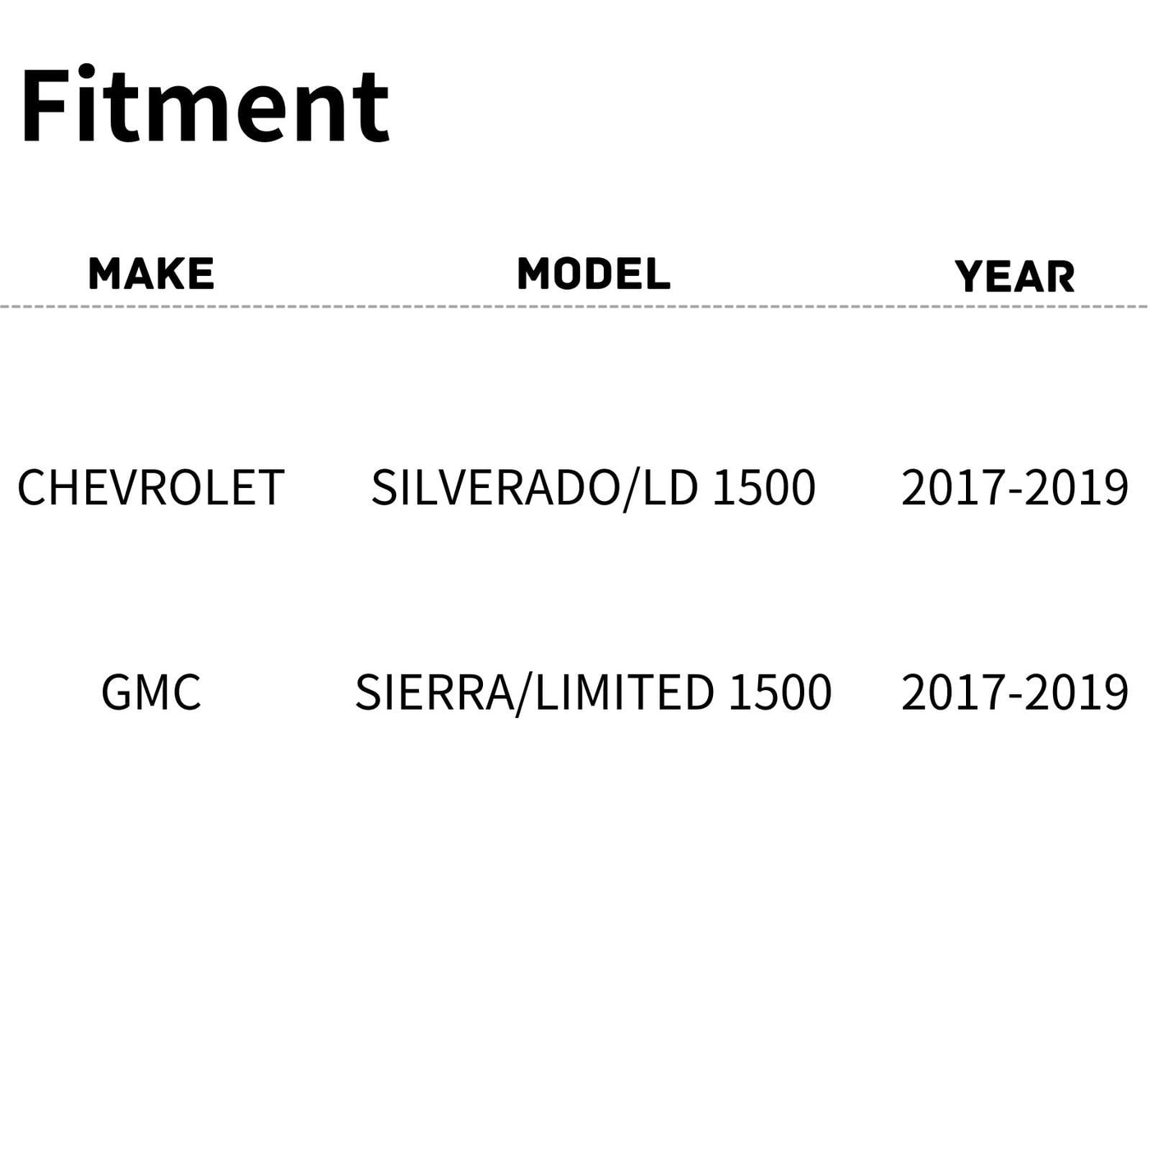Screen dimensions: 1150x1150
Task: Click the GMC row's 2017-2019 year cell
Action: 1014,692
